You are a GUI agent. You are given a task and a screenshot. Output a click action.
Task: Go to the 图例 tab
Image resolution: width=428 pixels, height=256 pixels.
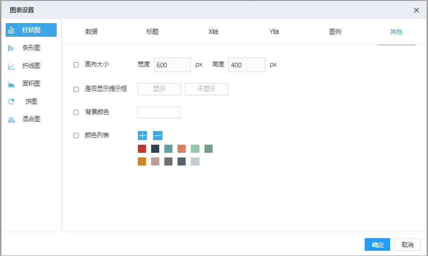(335, 32)
